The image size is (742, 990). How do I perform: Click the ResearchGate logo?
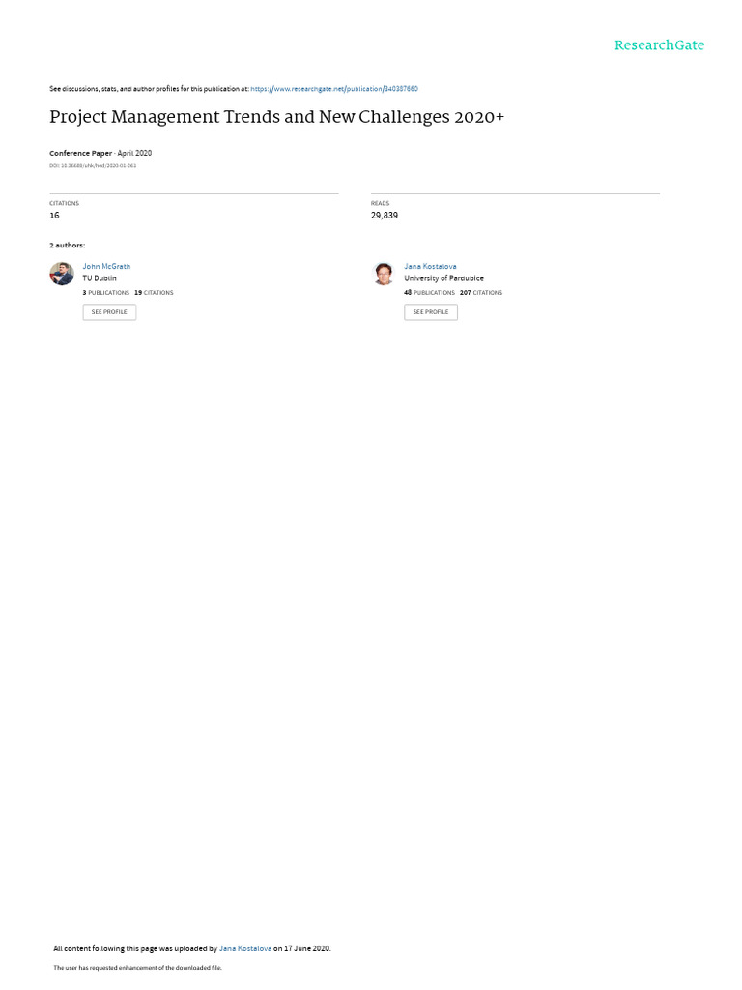click(659, 45)
